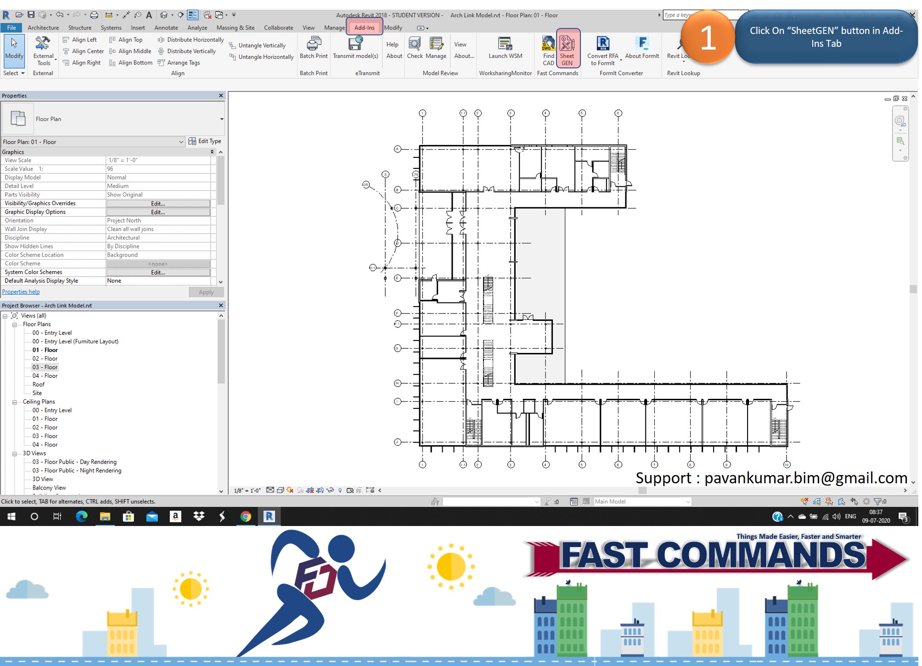Collapse the Floor Plans tree in Project Browser
The image size is (922, 666).
15,324
